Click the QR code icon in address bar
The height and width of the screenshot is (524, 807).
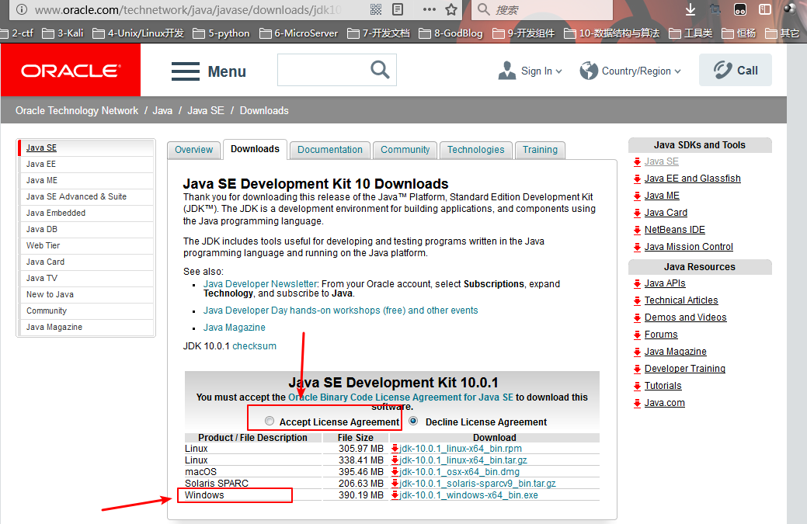pyautogui.click(x=376, y=9)
